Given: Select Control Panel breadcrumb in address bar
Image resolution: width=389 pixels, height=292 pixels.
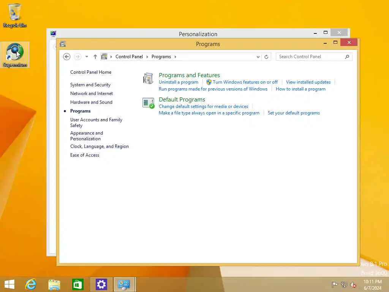Looking at the screenshot, I should tap(129, 57).
